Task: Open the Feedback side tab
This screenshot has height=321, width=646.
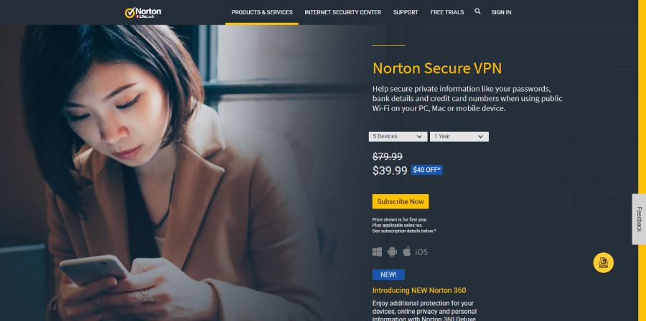Action: 639,219
